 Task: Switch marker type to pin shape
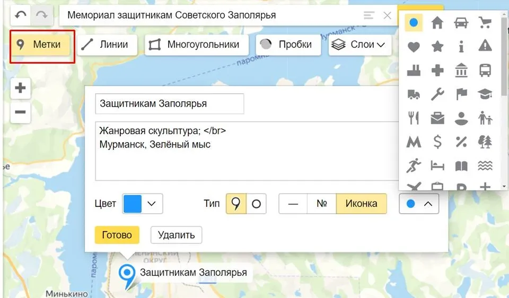point(236,204)
